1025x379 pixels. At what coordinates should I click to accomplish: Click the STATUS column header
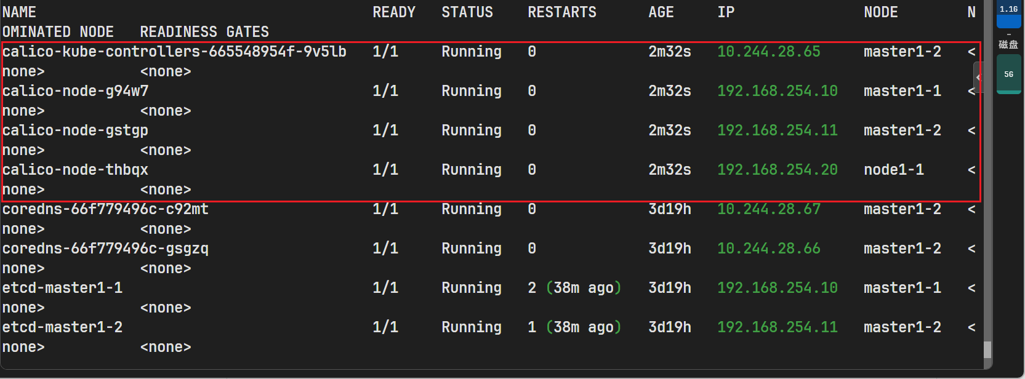[467, 12]
